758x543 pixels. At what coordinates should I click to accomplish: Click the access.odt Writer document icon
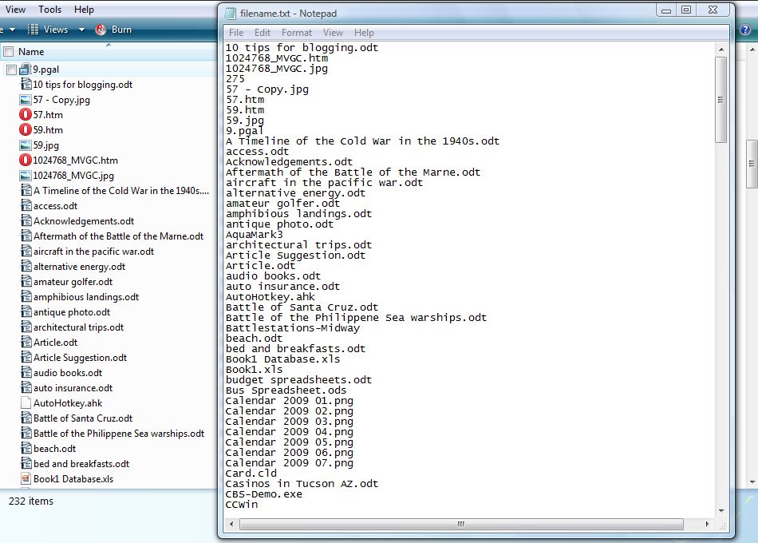pyautogui.click(x=26, y=205)
